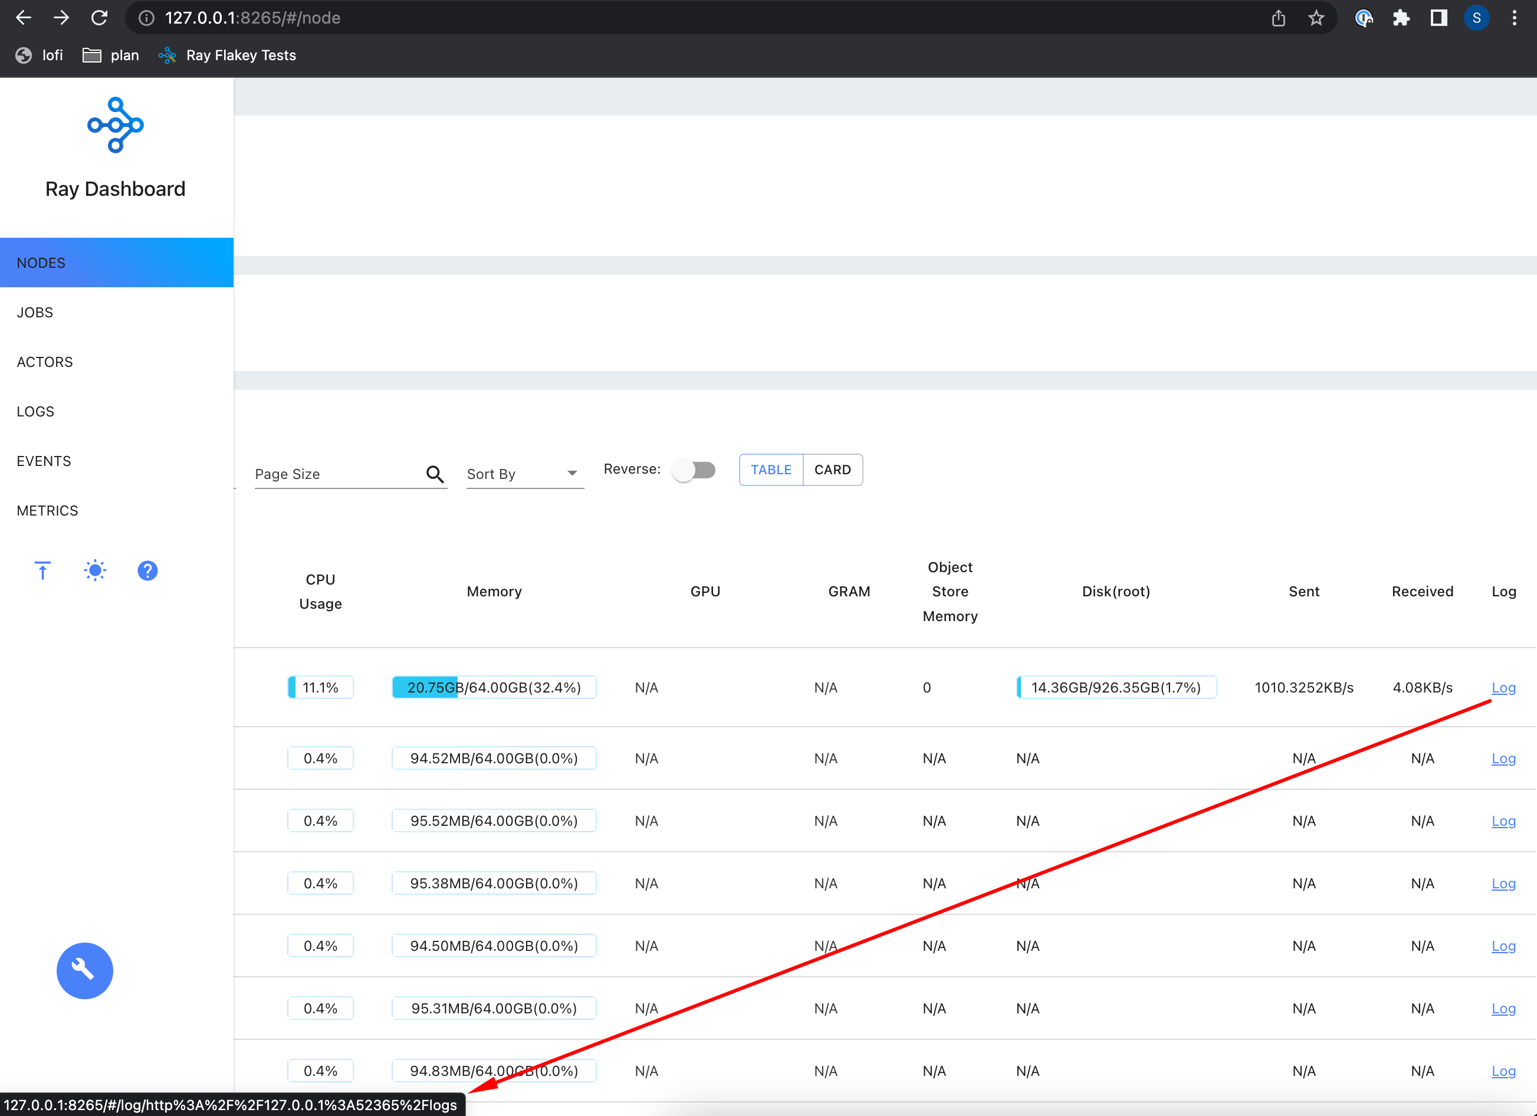Click the share page icon

click(1278, 18)
